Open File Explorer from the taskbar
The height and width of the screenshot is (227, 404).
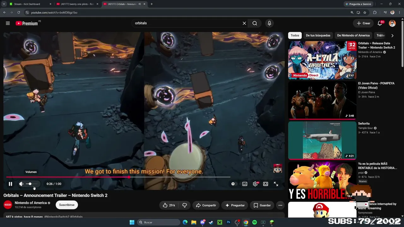(x=194, y=222)
